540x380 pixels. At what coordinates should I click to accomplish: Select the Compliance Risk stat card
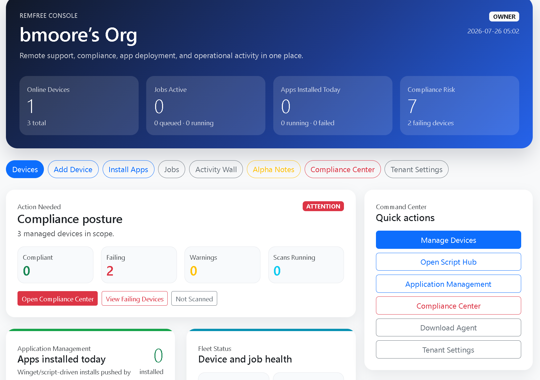pos(459,105)
